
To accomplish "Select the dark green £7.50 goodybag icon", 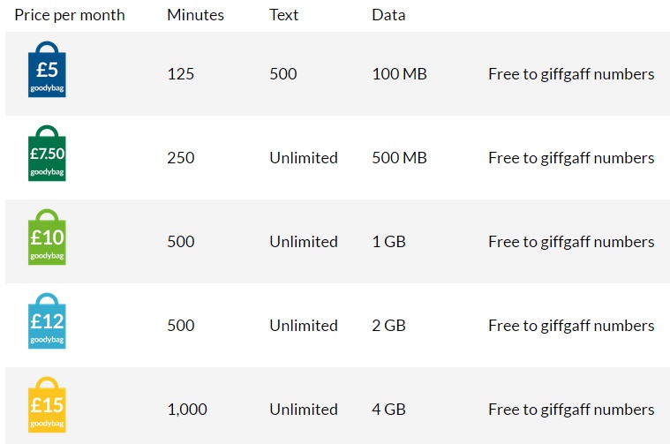I will (47, 154).
